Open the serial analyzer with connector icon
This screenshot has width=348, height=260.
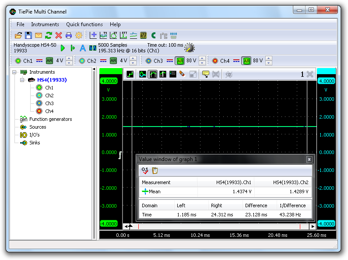click(x=173, y=35)
